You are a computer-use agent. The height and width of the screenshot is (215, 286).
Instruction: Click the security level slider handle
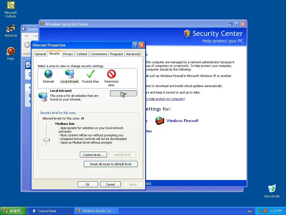[x=47, y=140]
